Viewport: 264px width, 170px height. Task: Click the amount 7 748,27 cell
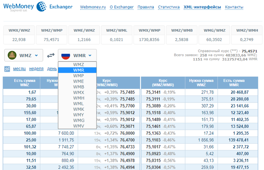(66, 147)
